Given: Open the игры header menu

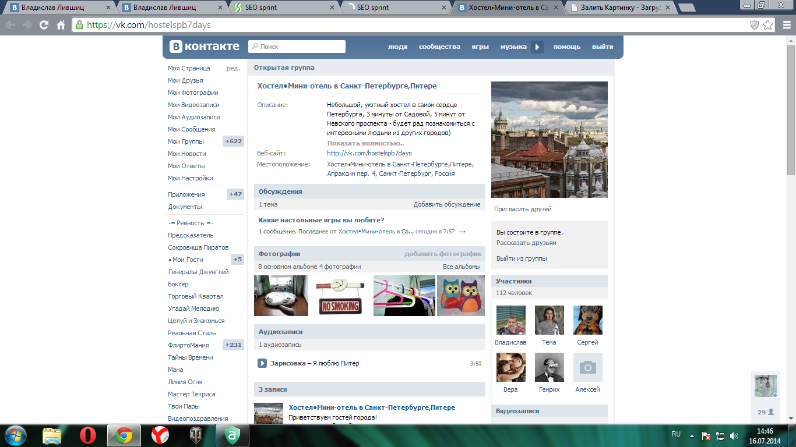Looking at the screenshot, I should click(480, 47).
